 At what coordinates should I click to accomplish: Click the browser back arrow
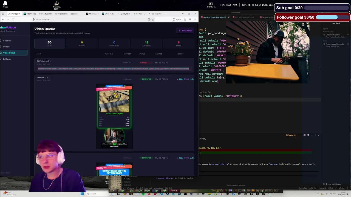(x=3, y=19)
